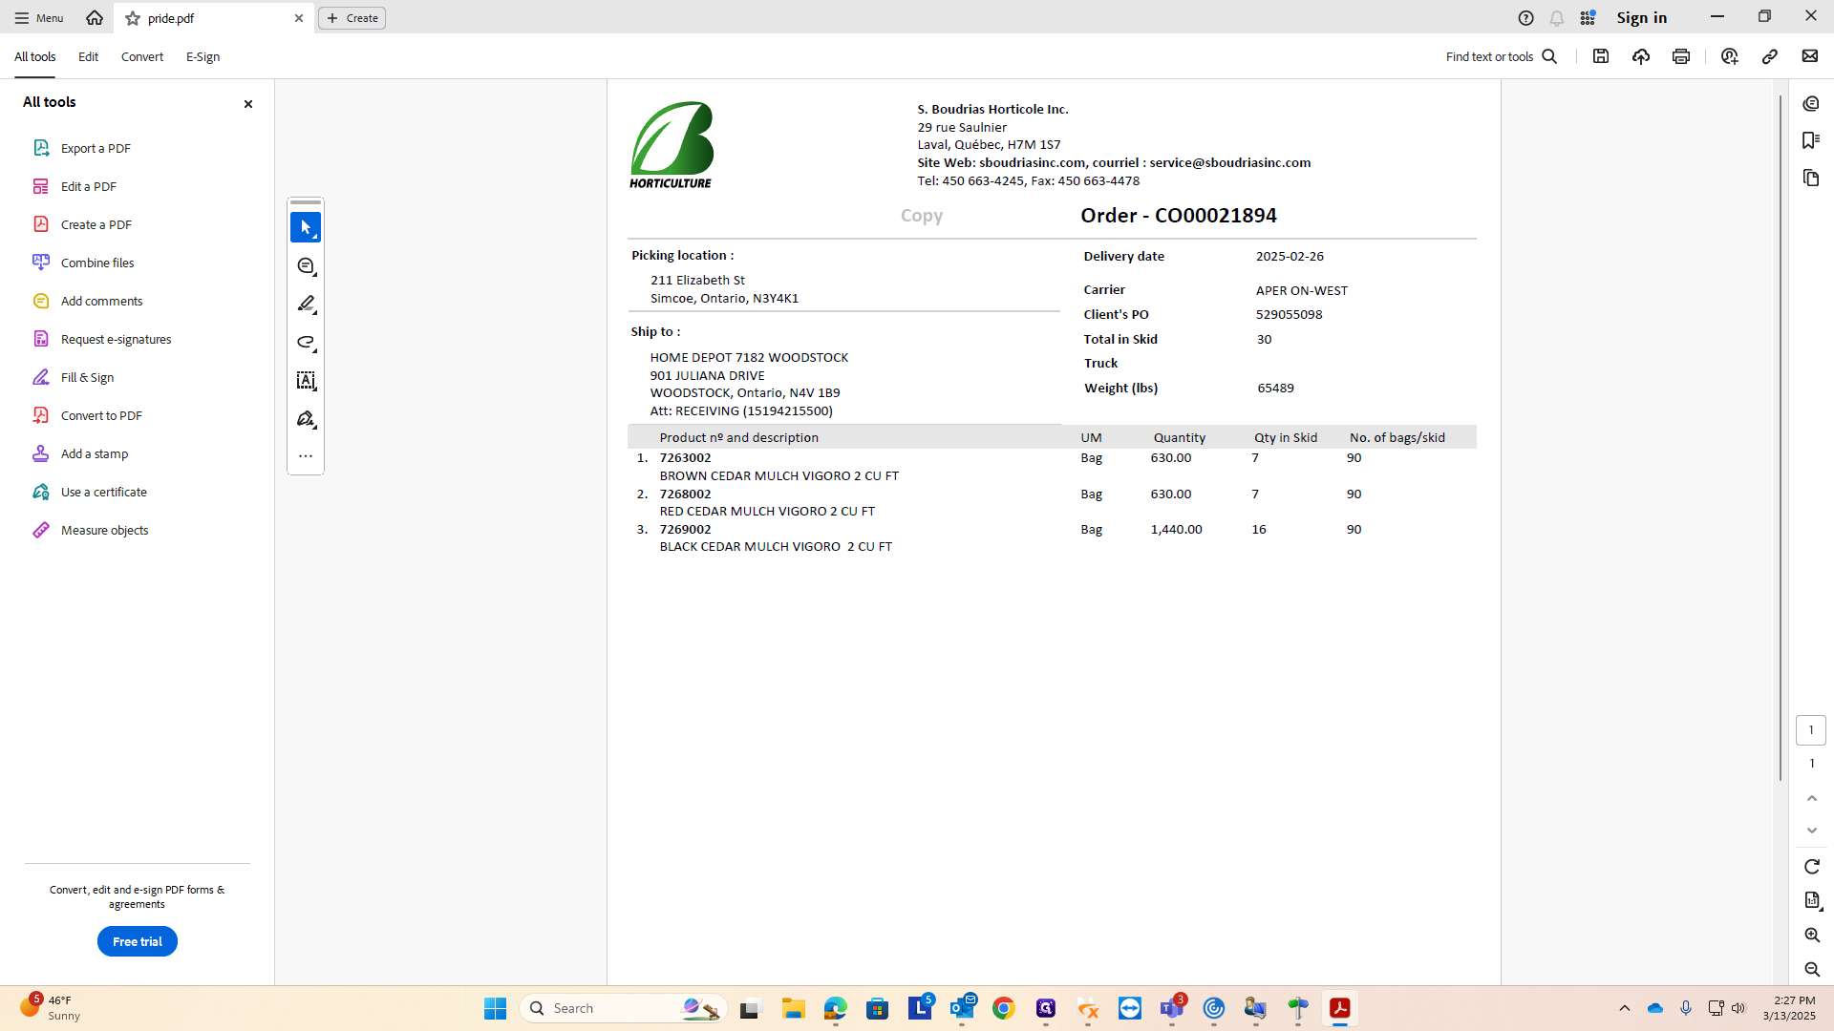Open Export a PDF tool
The width and height of the screenshot is (1834, 1031).
(x=96, y=148)
